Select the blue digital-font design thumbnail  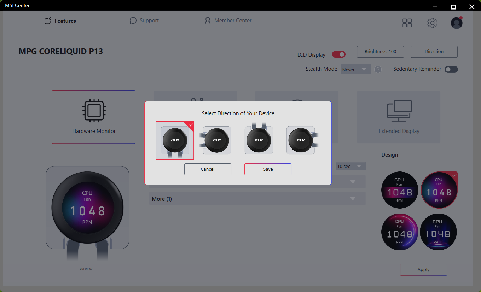pos(439,232)
